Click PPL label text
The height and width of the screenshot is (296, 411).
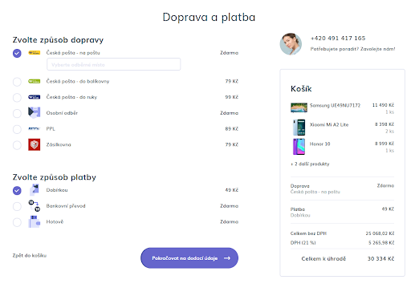[51, 128]
